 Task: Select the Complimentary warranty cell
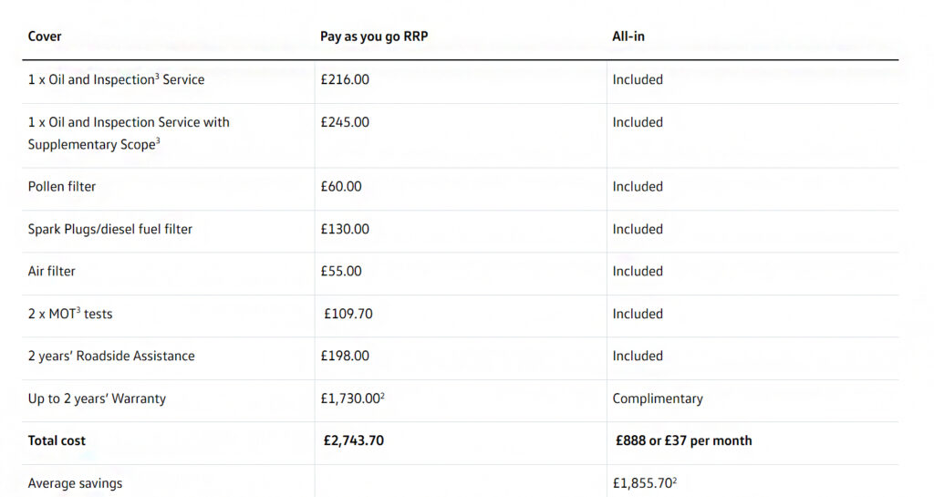[658, 399]
